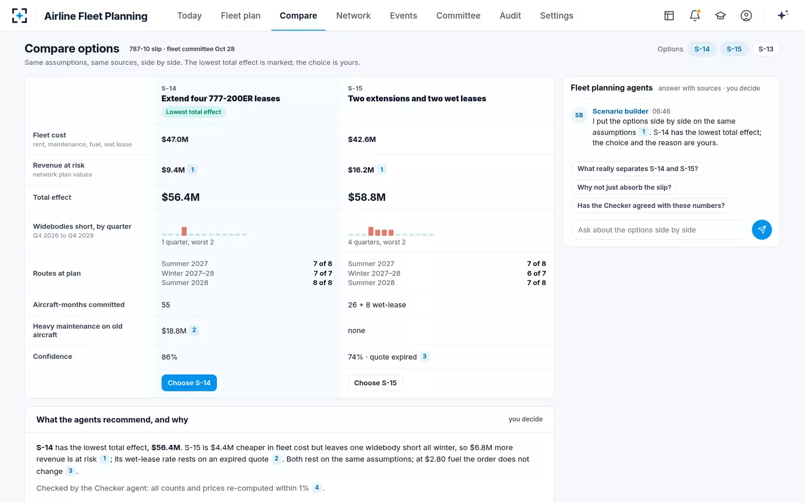This screenshot has width=805, height=503.
Task: Toggle the S-13 option chip
Action: coord(766,49)
